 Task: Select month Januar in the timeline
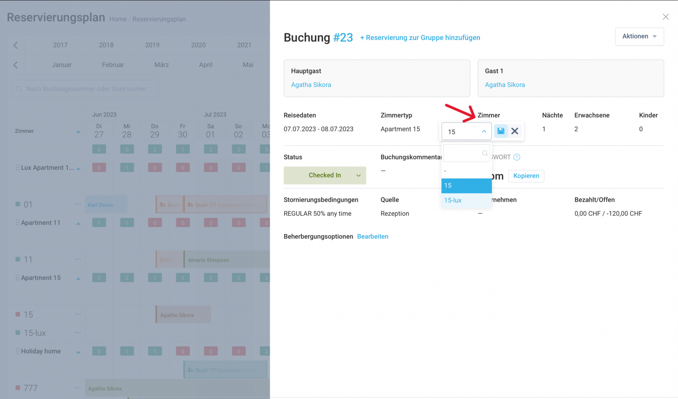pos(62,65)
